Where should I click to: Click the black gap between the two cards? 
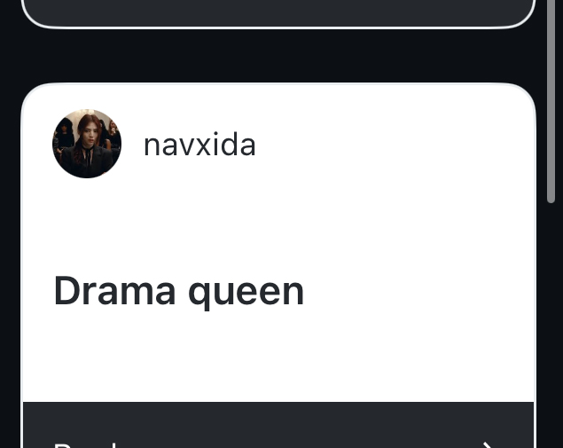pyautogui.click(x=278, y=56)
